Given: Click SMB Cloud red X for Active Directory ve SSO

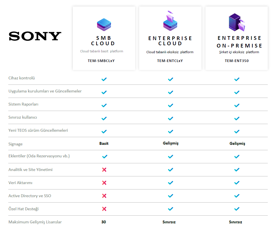Looking at the screenshot, I should click(x=104, y=196).
